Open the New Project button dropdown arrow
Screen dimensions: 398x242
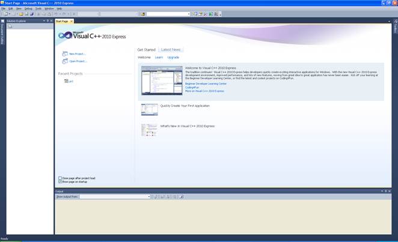pos(10,14)
